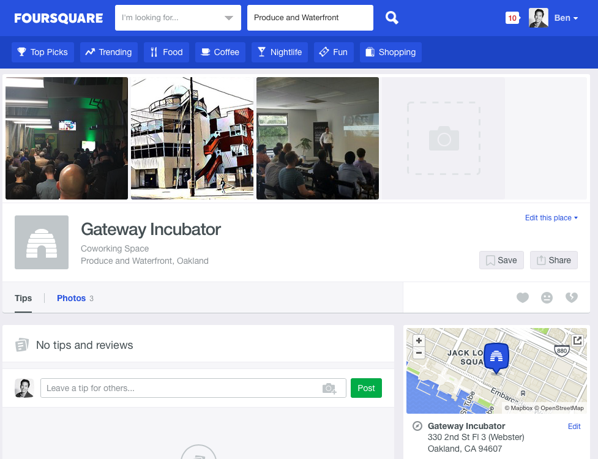
Task: Open the map in expanded view
Action: point(577,340)
